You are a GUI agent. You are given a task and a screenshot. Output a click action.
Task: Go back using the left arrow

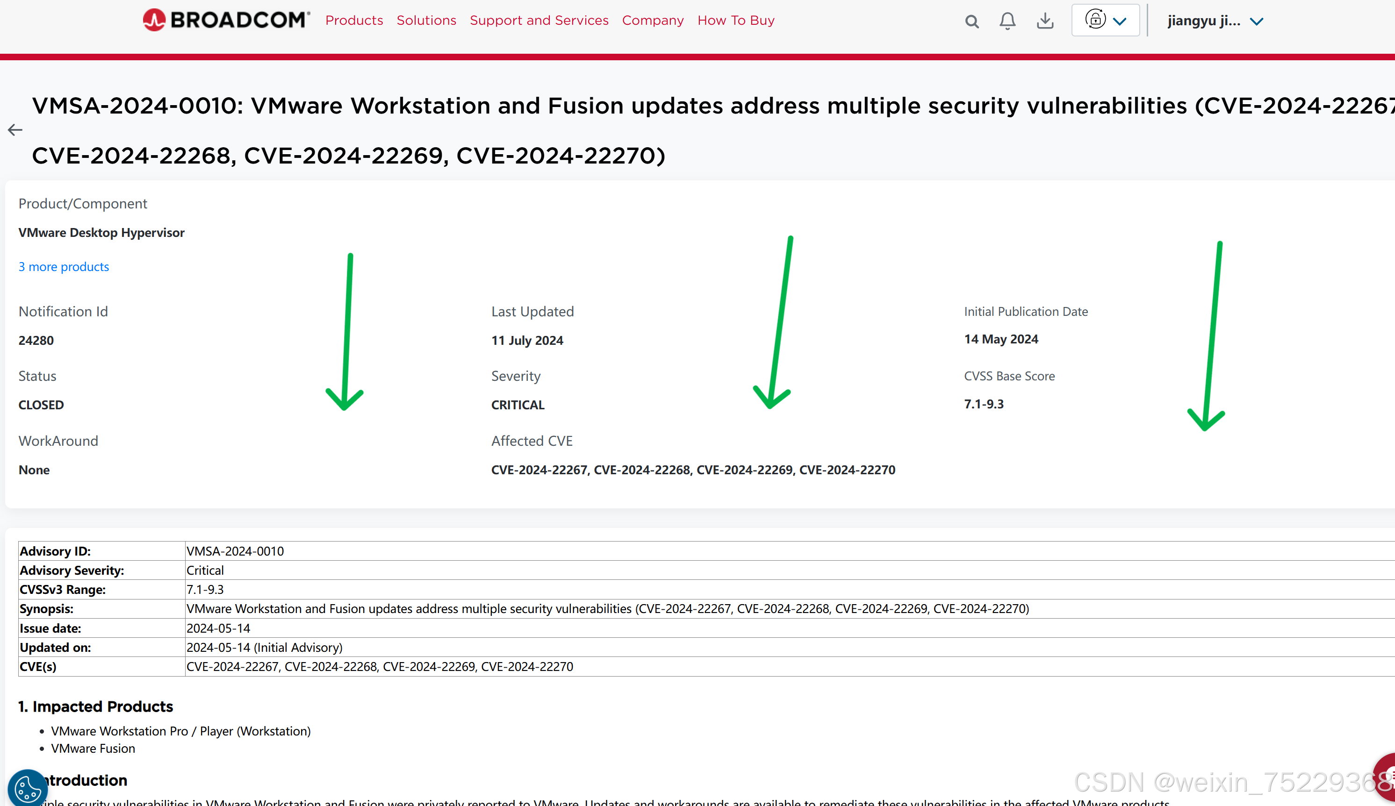(x=15, y=130)
